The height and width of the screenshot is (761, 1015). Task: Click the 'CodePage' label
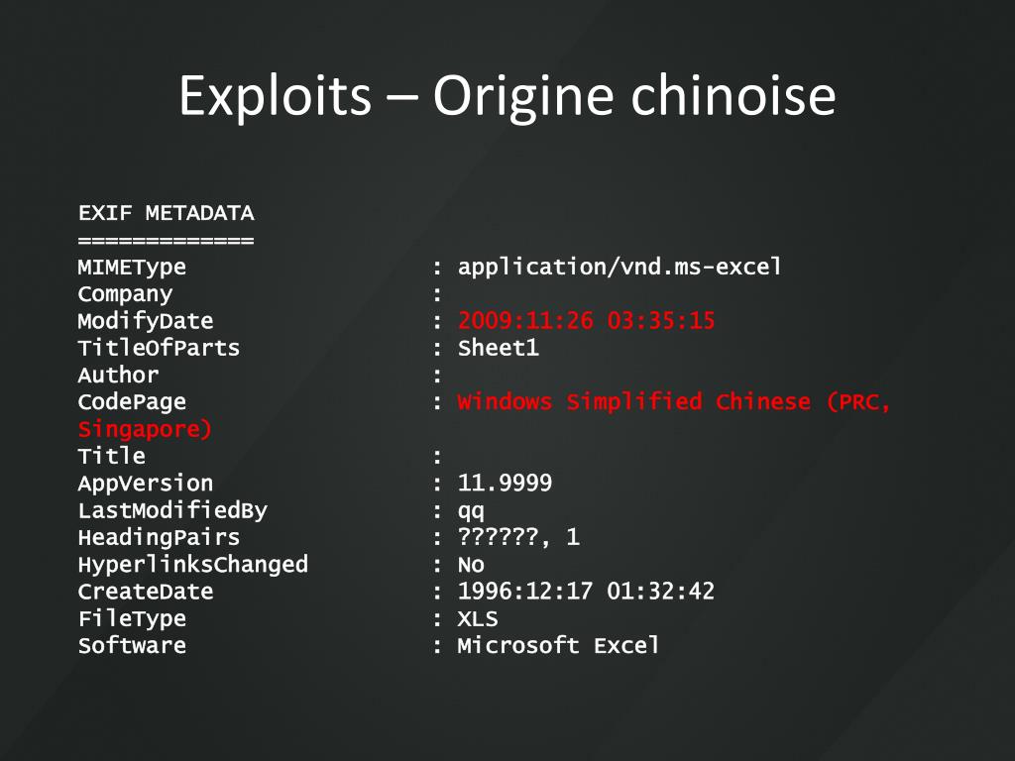click(132, 402)
